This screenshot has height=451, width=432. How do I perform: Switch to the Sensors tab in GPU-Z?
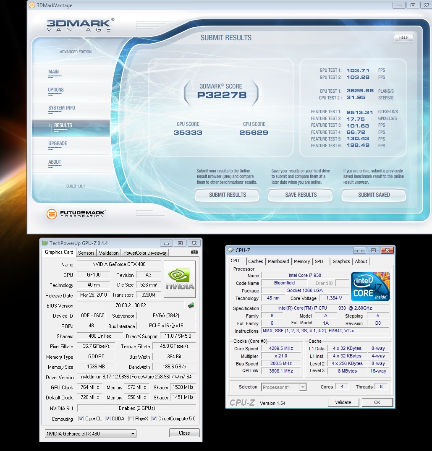[86, 253]
